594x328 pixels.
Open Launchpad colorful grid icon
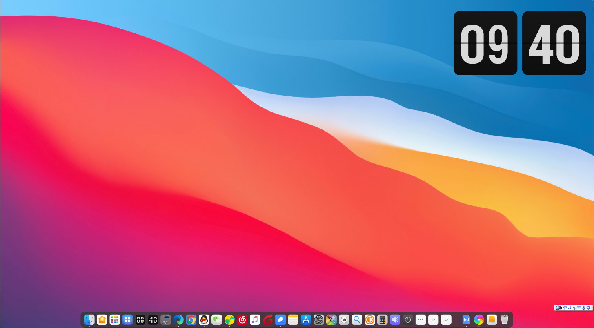[x=115, y=319]
